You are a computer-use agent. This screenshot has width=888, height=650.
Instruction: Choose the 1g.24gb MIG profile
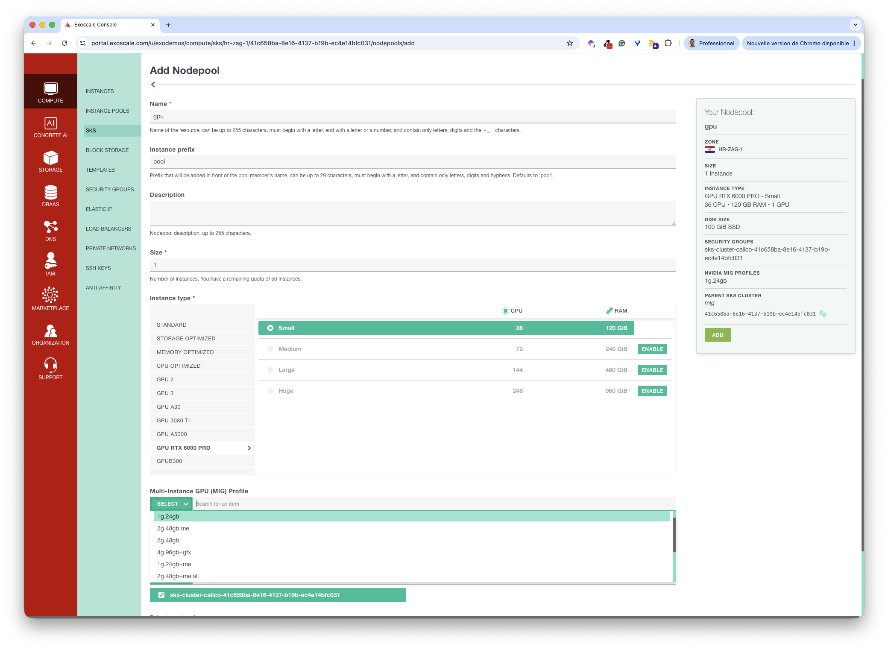411,516
